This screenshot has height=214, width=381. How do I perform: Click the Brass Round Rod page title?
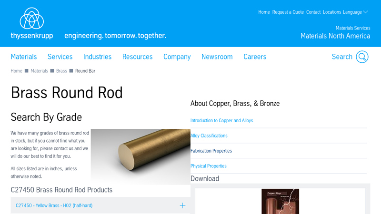[67, 92]
